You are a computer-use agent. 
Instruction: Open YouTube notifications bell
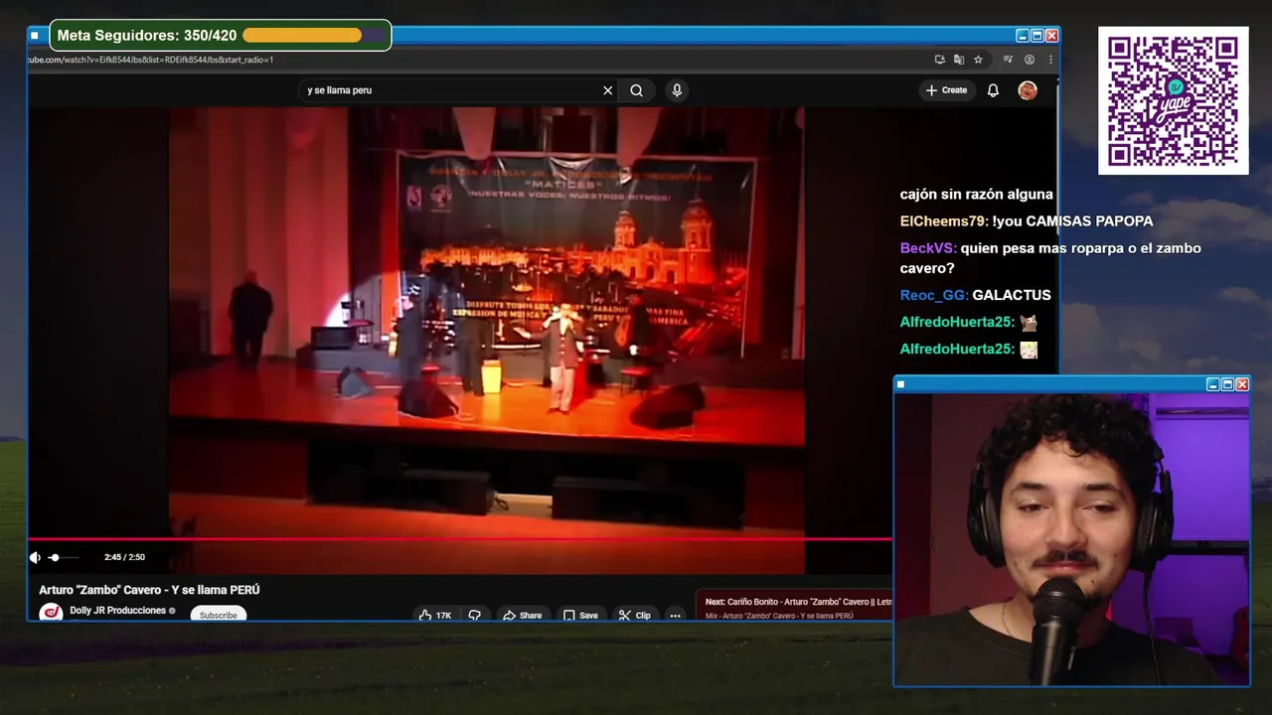[993, 90]
